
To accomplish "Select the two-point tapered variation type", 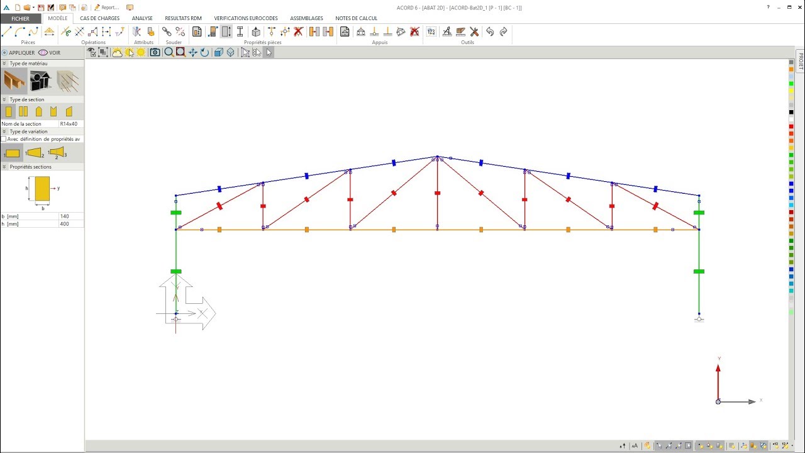I will click(35, 152).
